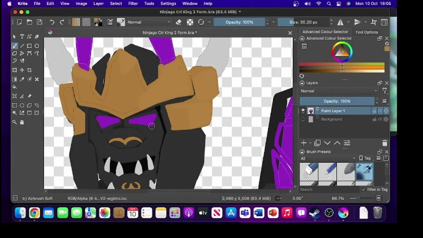Show the Background layer via its visibility icon
This screenshot has width=423, height=238.
303,119
